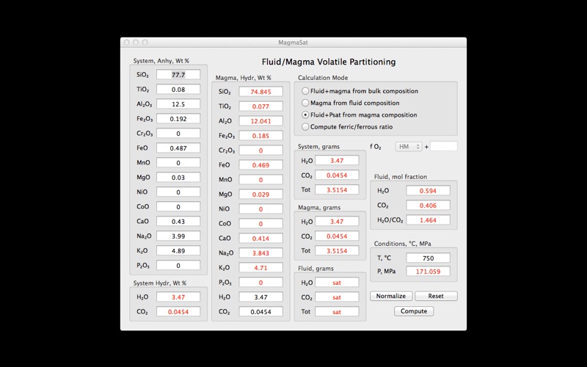The width and height of the screenshot is (587, 367).
Task: Click Fluid grams Tot sat field
Action: 337,311
